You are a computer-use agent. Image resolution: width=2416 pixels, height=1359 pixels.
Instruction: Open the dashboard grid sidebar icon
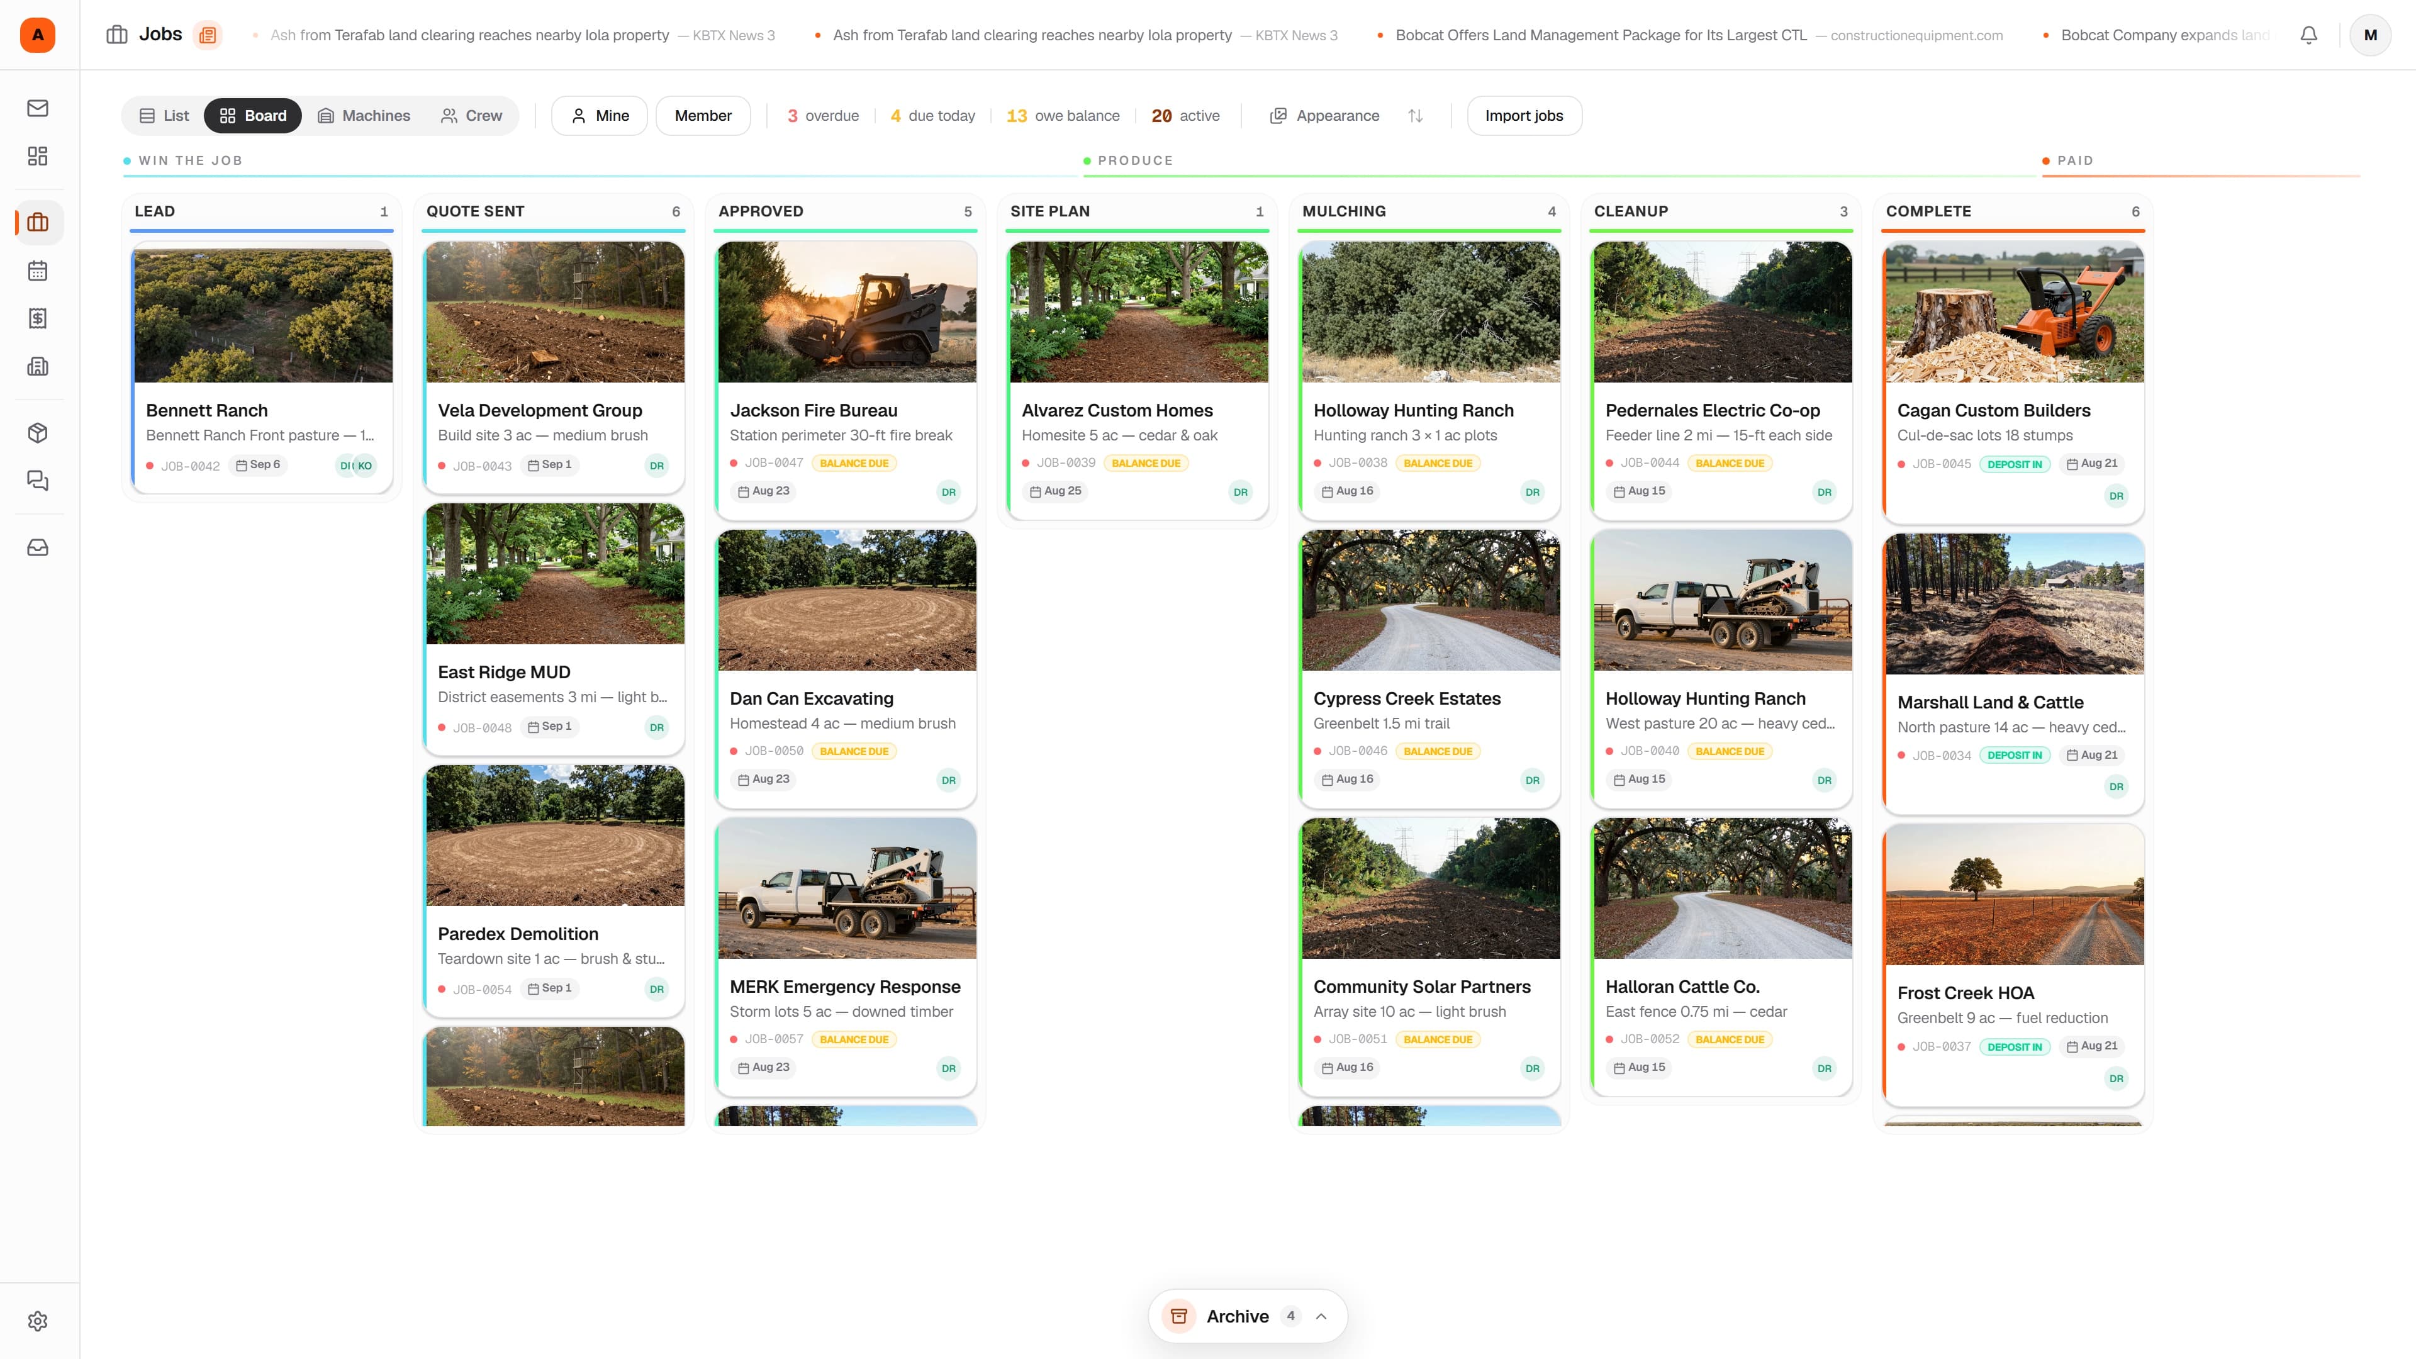[38, 155]
